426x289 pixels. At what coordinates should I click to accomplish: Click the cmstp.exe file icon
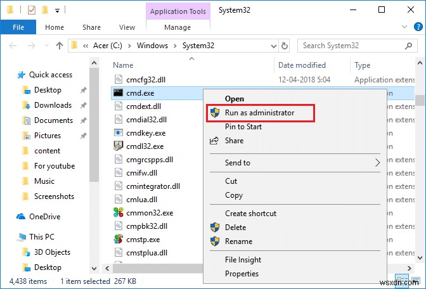tap(118, 240)
